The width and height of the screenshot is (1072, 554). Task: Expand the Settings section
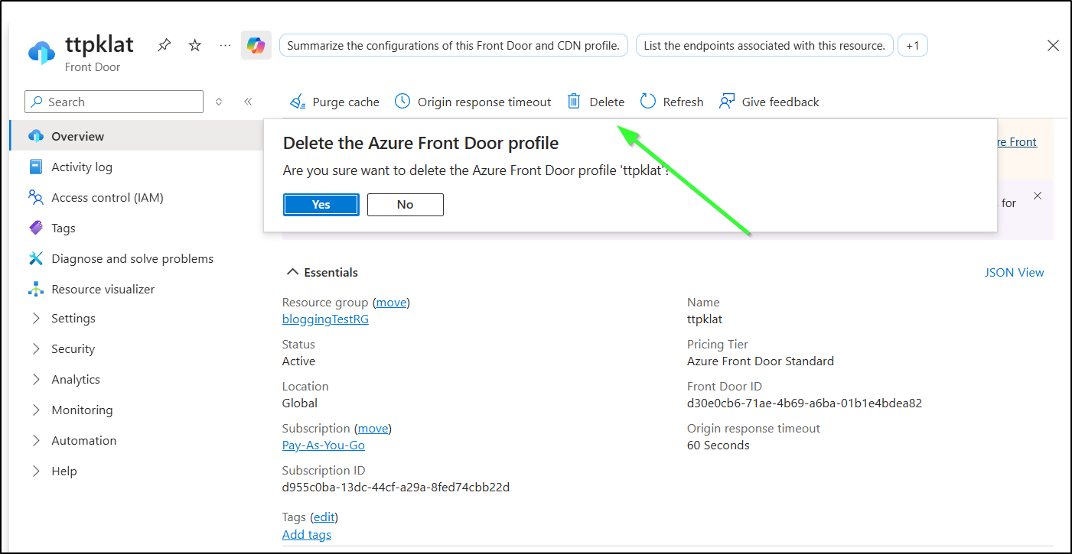click(x=73, y=319)
